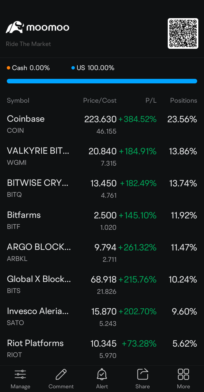Open the Coinbase COIN holding row

tap(26, 124)
